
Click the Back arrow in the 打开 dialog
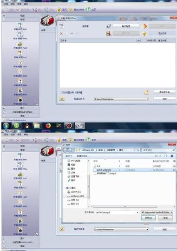pyautogui.click(x=65, y=150)
